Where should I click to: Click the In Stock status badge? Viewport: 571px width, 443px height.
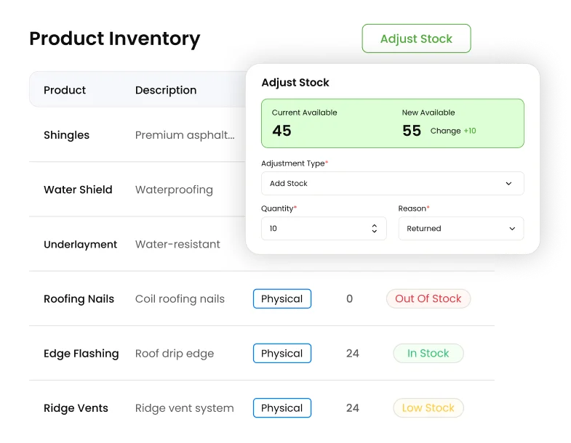[428, 353]
